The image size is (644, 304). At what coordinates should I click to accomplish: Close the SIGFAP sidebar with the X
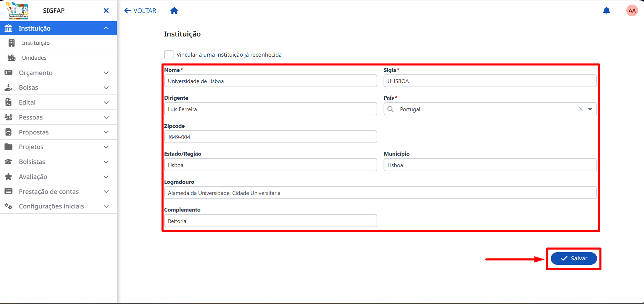[106, 11]
